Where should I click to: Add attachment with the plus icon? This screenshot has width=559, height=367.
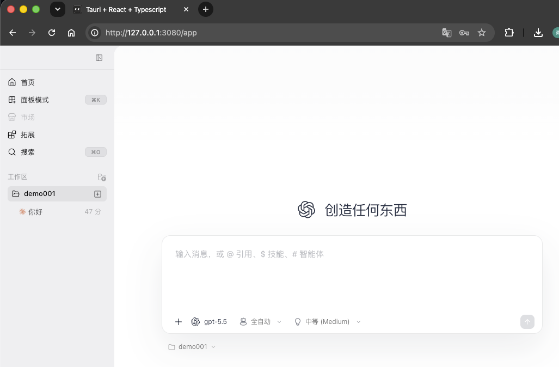[x=179, y=322]
